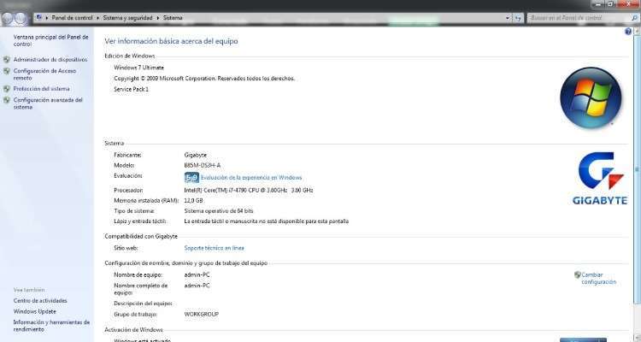Go to 'Sistema y seguridad' breadcrumb
Image resolution: width=641 pixels, height=342 pixels.
128,17
